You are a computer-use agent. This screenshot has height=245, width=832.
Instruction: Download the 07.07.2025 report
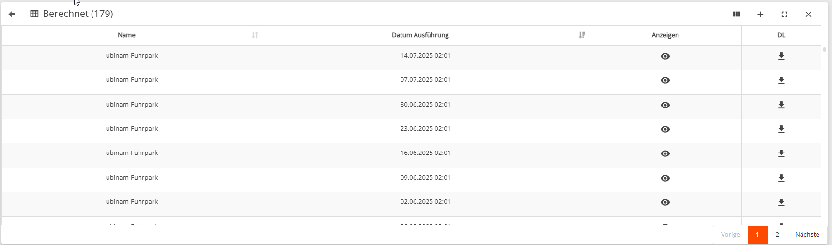[x=781, y=80]
